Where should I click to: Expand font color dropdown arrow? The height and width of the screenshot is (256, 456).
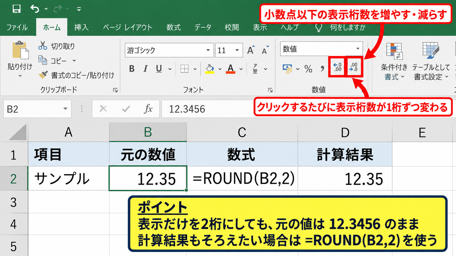[241, 69]
